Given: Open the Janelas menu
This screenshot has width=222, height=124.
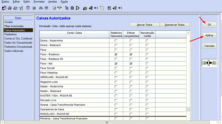Looking at the screenshot, I should coord(52,2).
